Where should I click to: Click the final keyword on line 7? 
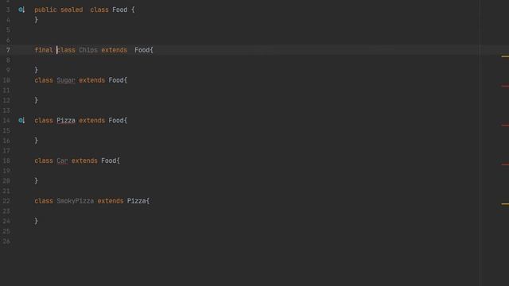point(44,50)
